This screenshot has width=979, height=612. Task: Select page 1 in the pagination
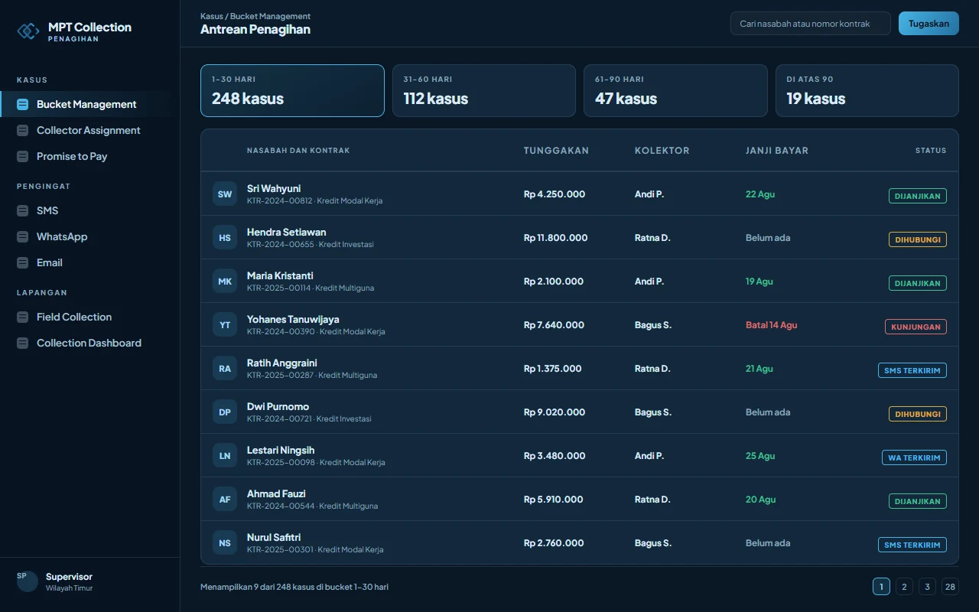881,587
